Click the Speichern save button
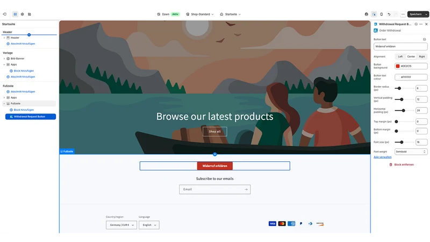430x242 pixels. point(415,15)
